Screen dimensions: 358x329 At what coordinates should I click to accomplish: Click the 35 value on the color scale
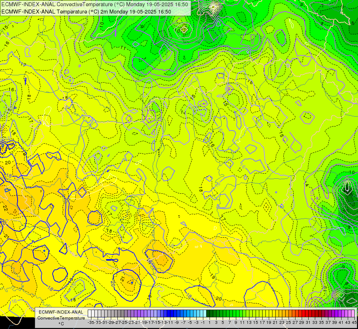click(x=321, y=322)
